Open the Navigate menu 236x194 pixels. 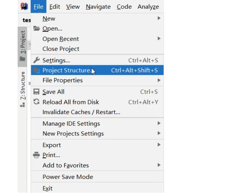coord(98,7)
